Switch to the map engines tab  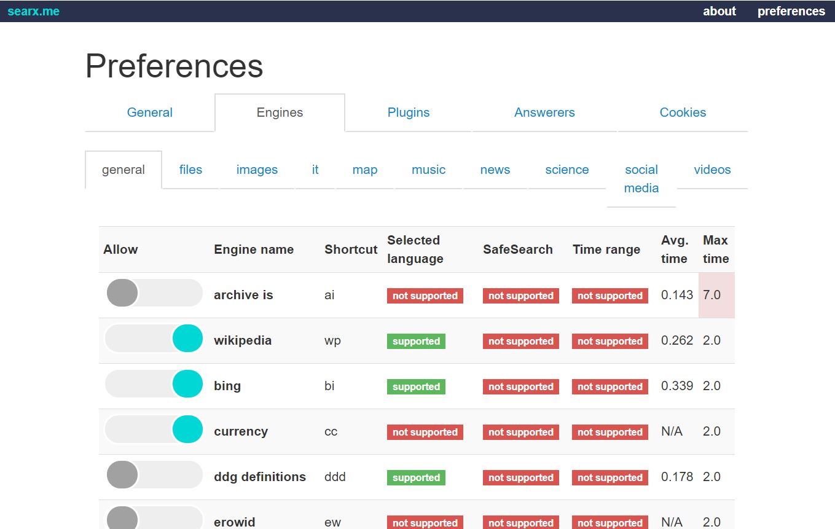point(364,170)
